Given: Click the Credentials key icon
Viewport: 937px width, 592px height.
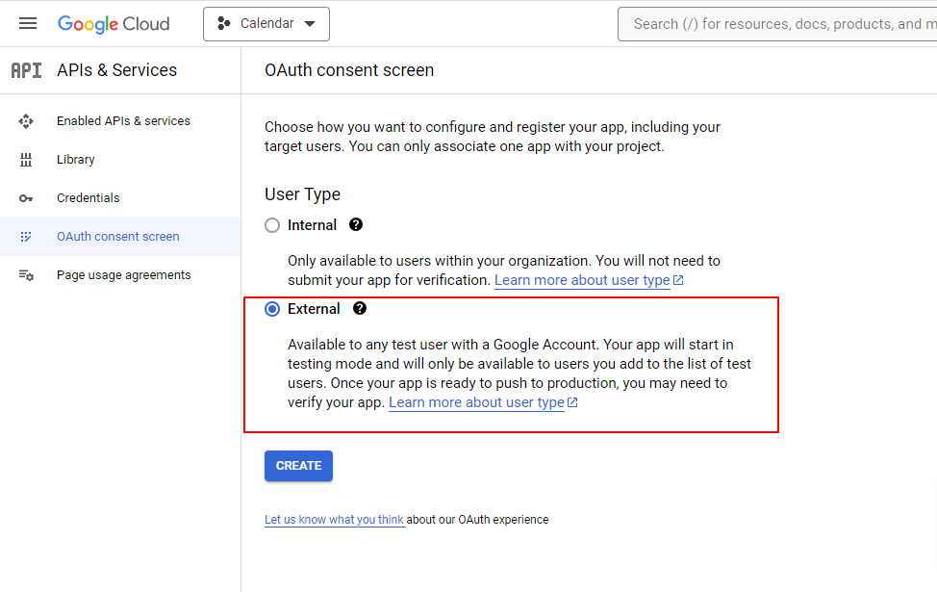Looking at the screenshot, I should pyautogui.click(x=26, y=198).
